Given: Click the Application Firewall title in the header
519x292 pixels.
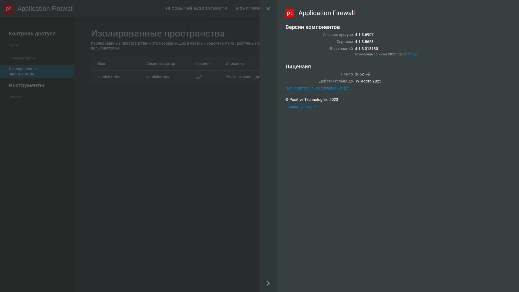Looking at the screenshot, I should 45,9.
